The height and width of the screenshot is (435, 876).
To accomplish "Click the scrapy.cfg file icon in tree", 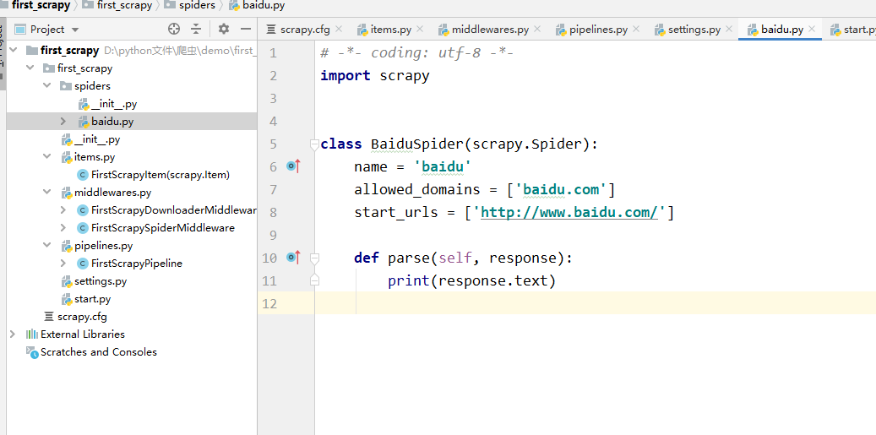I will tap(49, 317).
